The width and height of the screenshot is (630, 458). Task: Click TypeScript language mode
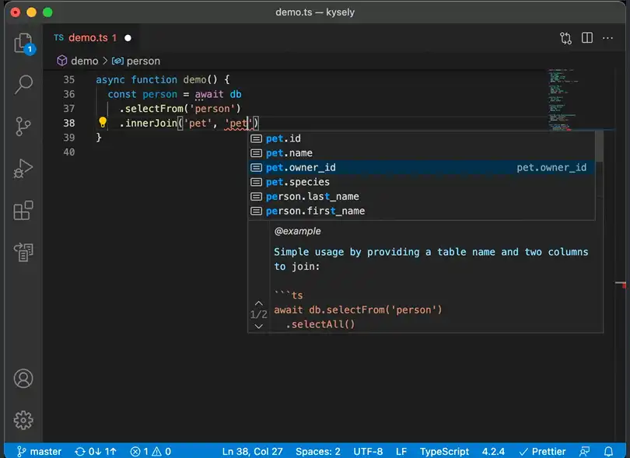[444, 452]
